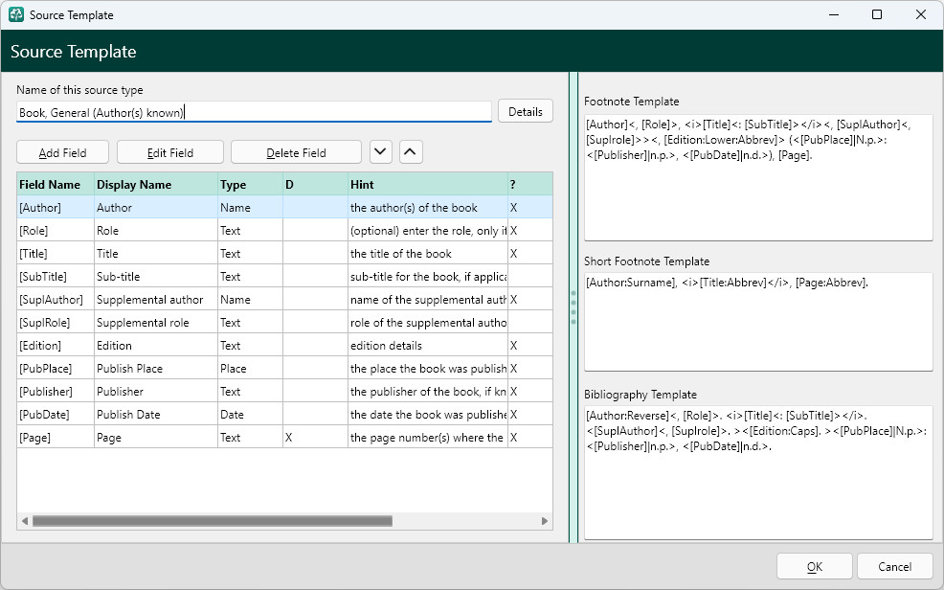This screenshot has height=590, width=944.
Task: Minimize the Source Template window
Action: [834, 14]
